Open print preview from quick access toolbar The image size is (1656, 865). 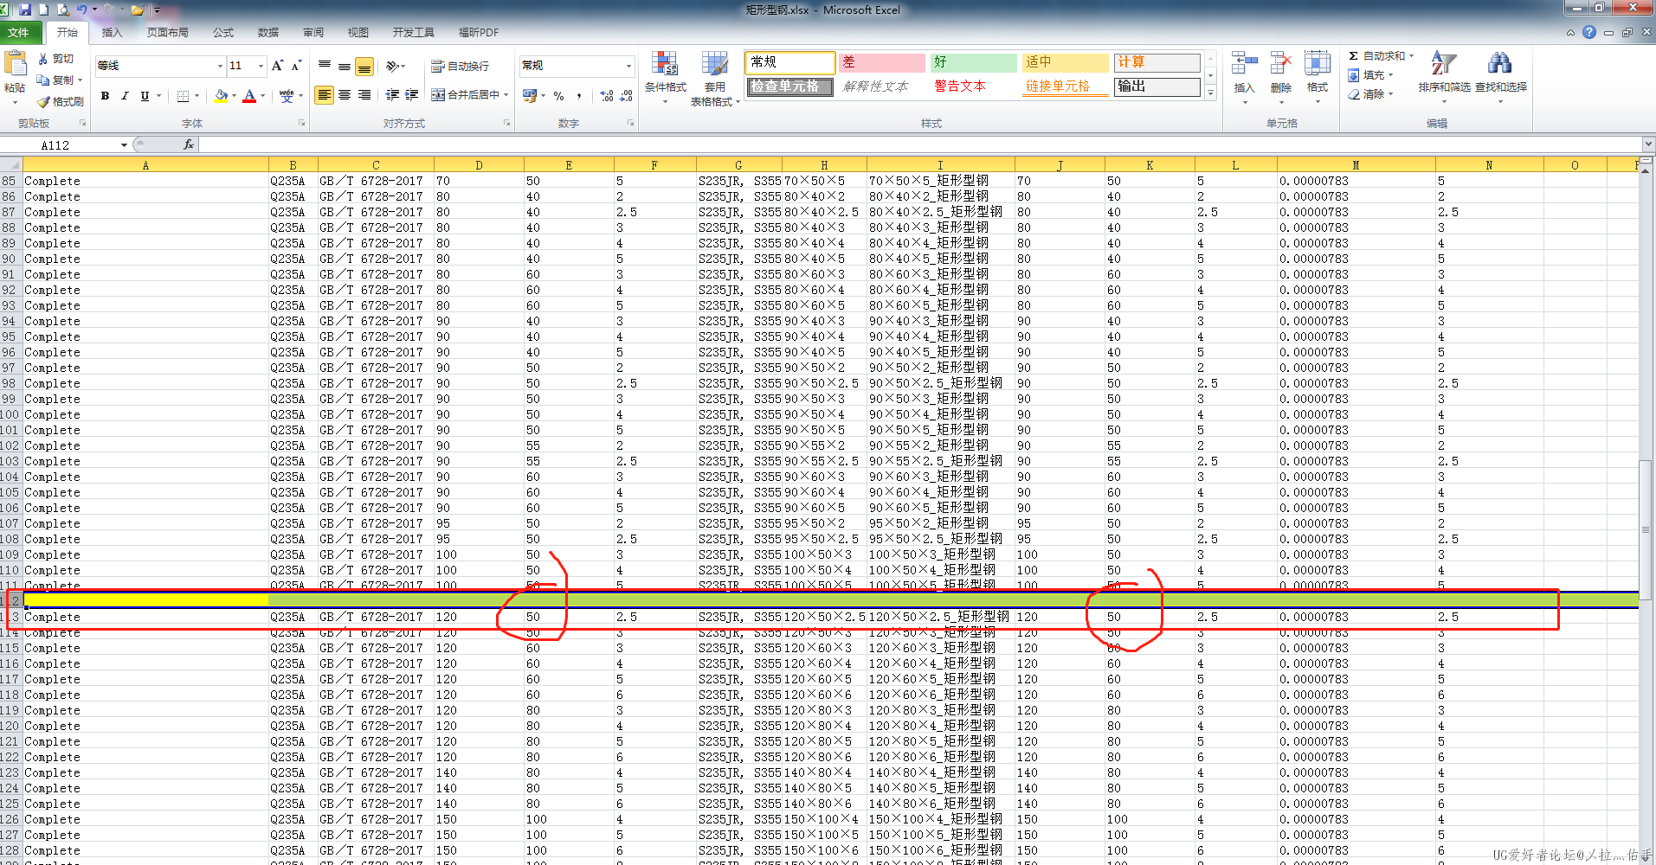[x=63, y=10]
